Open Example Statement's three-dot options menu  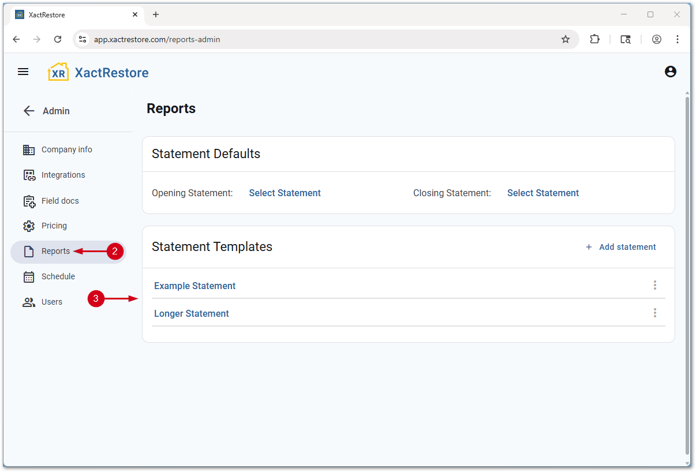point(654,285)
